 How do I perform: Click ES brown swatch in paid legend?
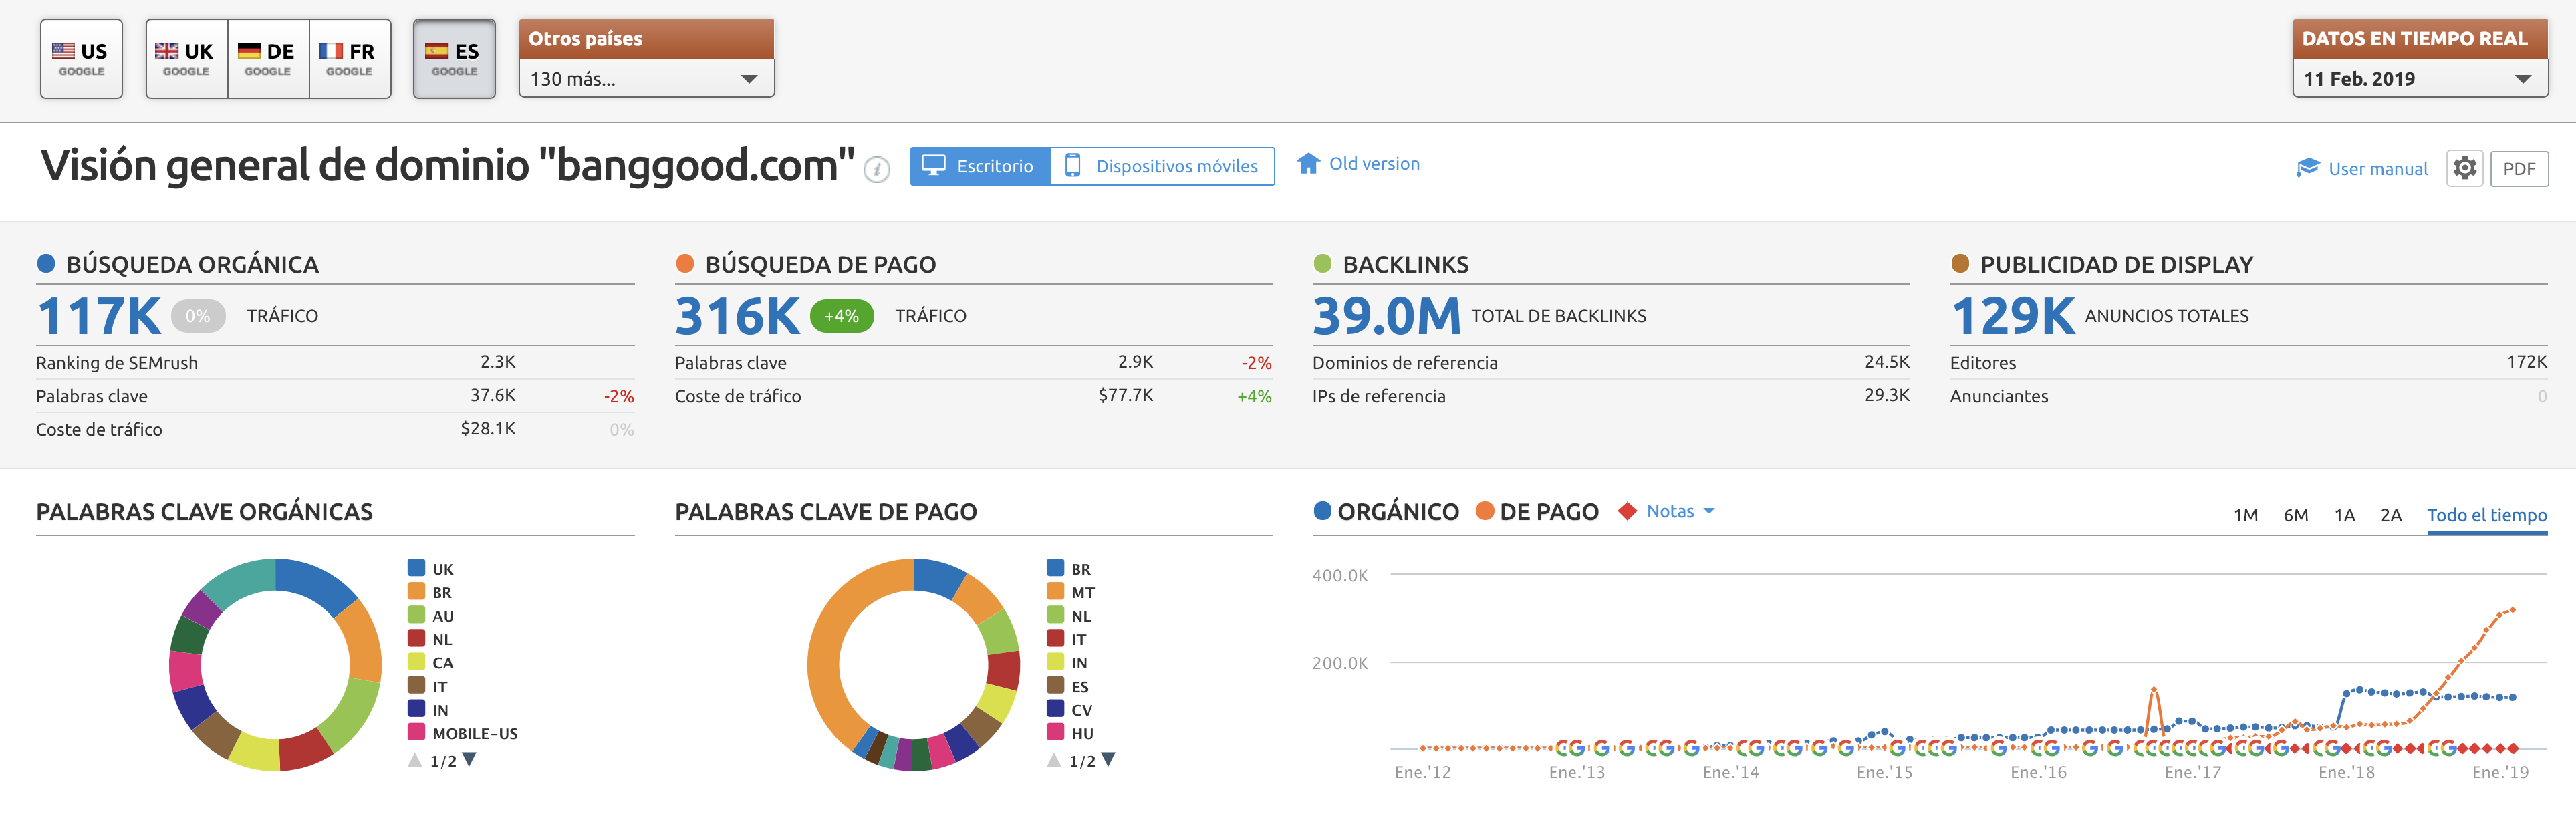(x=1055, y=685)
